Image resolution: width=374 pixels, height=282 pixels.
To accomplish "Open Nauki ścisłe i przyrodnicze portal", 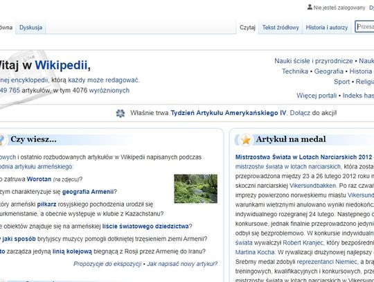I will click(x=314, y=61).
